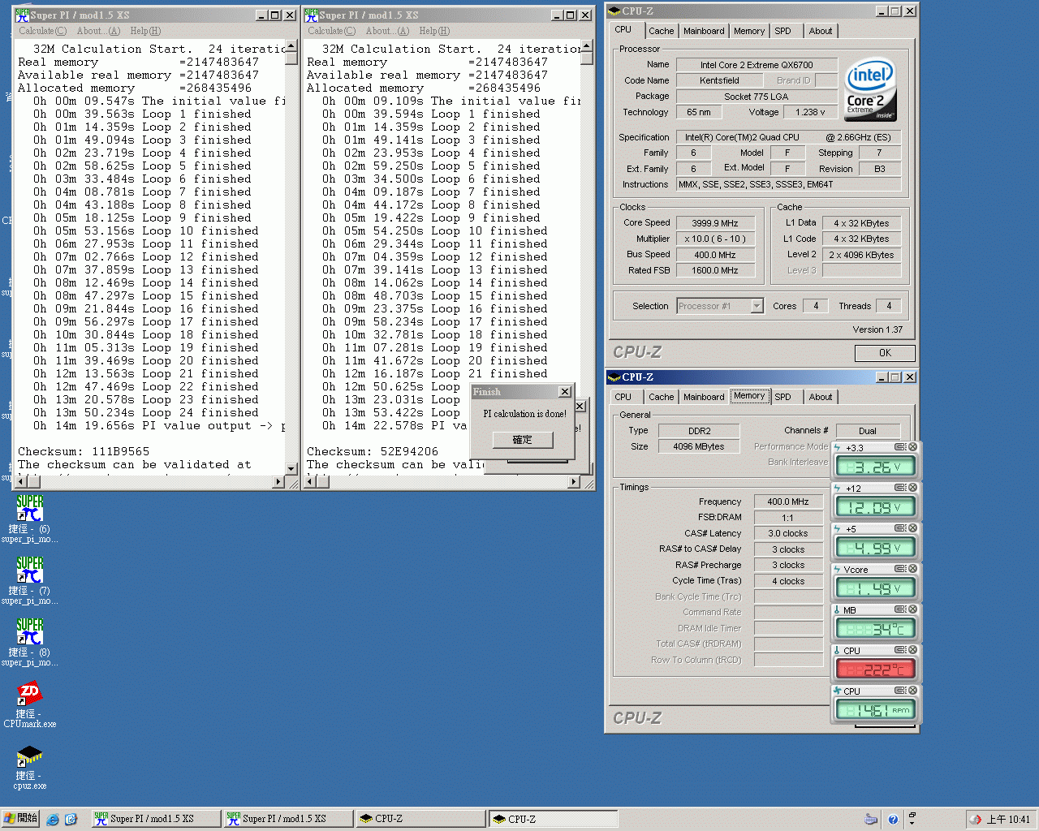Close the Finish dialog with its X

point(565,391)
